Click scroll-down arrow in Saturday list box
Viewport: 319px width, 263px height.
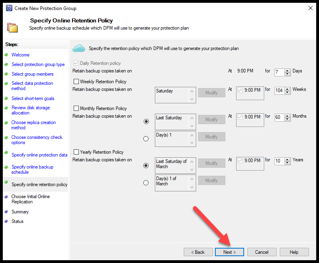coord(192,99)
